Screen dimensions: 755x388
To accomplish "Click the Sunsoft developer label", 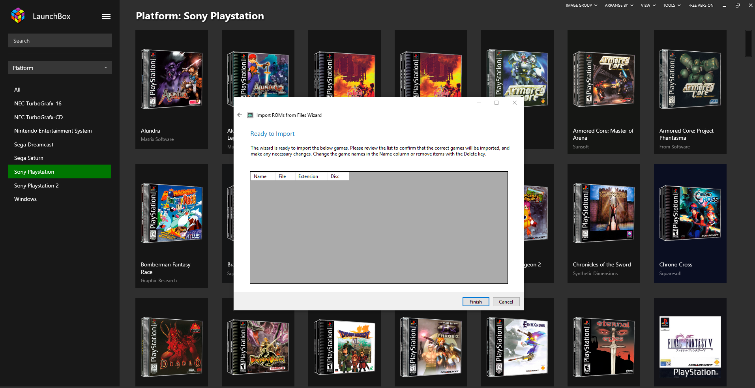I will (x=581, y=146).
